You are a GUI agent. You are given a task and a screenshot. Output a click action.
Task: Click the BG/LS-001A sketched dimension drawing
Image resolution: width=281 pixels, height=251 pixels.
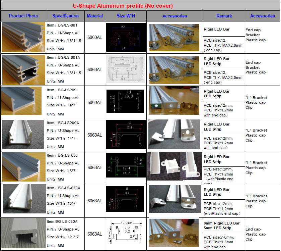126,69
